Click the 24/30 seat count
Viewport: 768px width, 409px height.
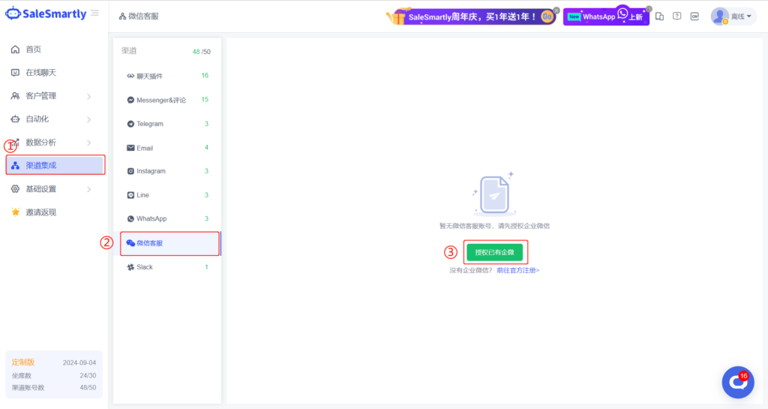click(x=88, y=375)
